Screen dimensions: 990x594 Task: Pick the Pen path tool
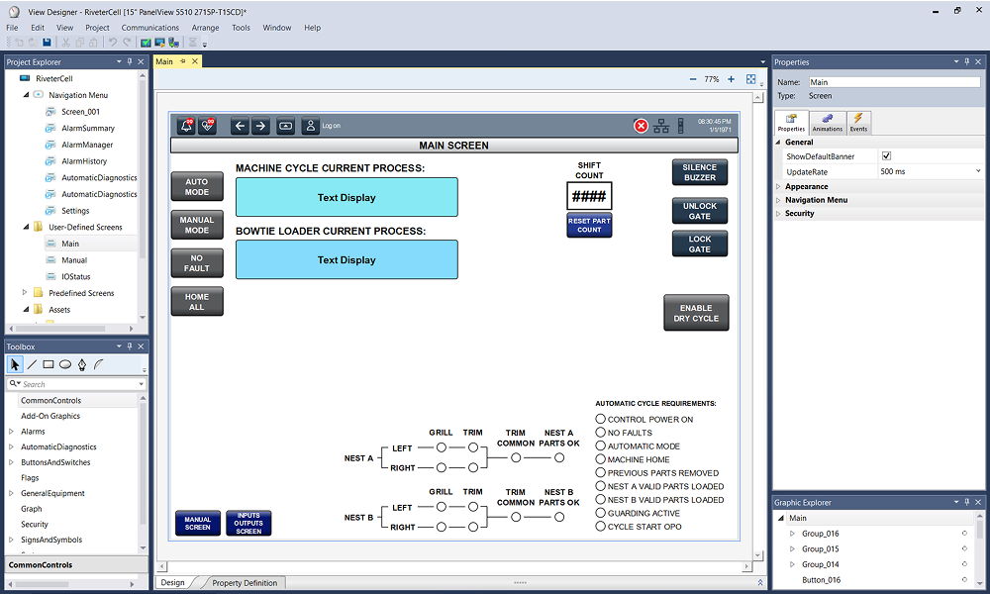pyautogui.click(x=82, y=364)
